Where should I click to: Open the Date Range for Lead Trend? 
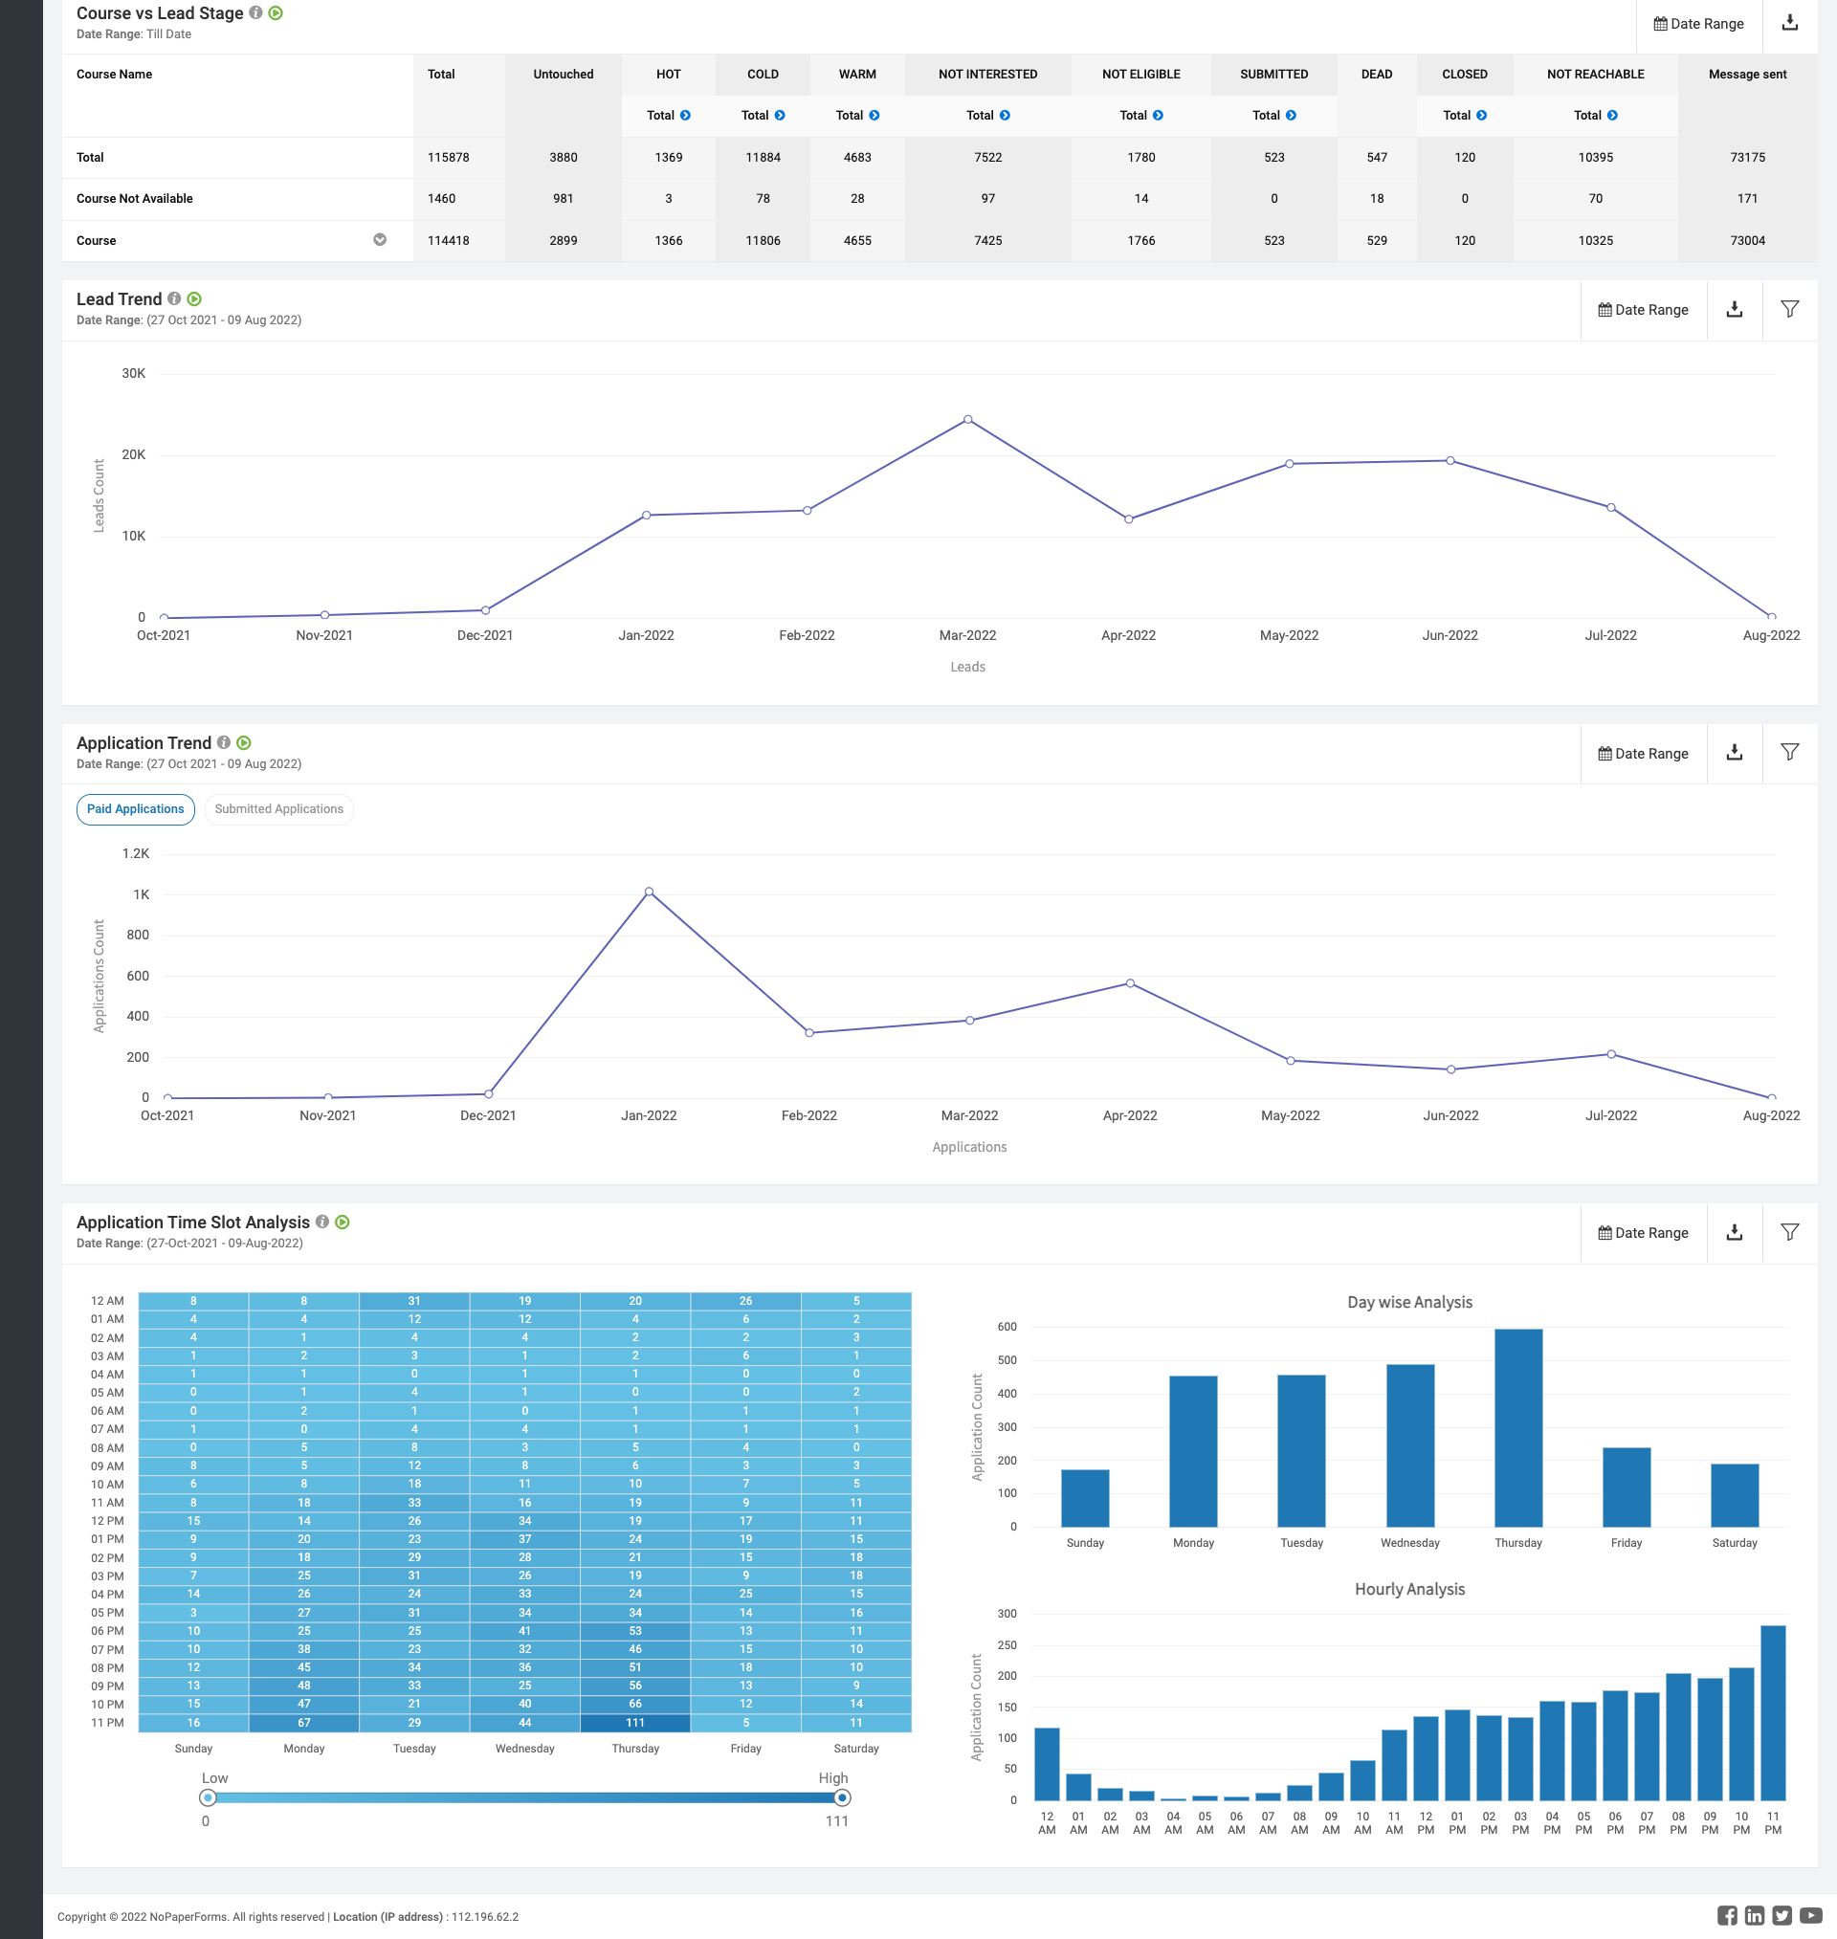1643,309
